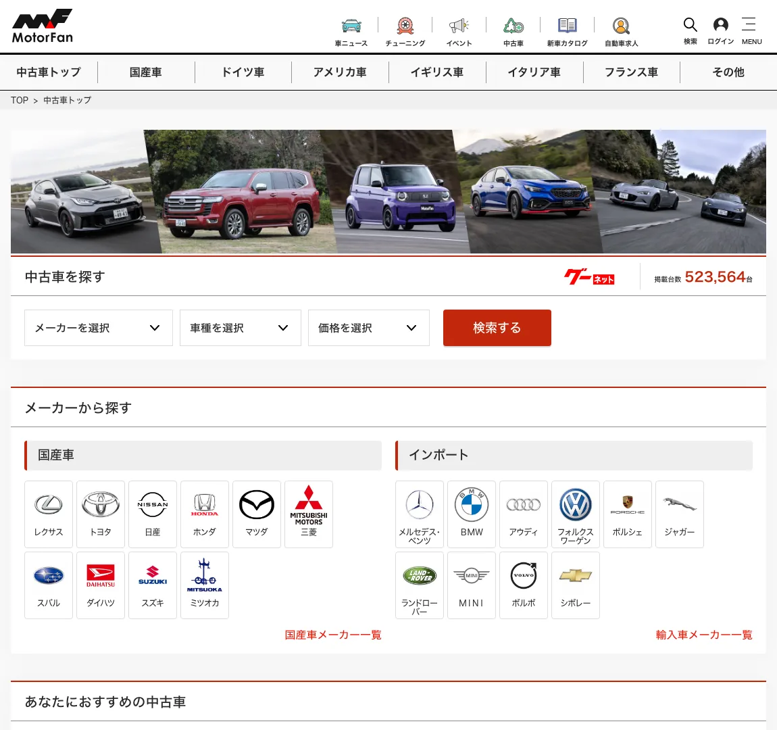Click TOP breadcrumb link
This screenshot has width=777, height=730.
(20, 100)
